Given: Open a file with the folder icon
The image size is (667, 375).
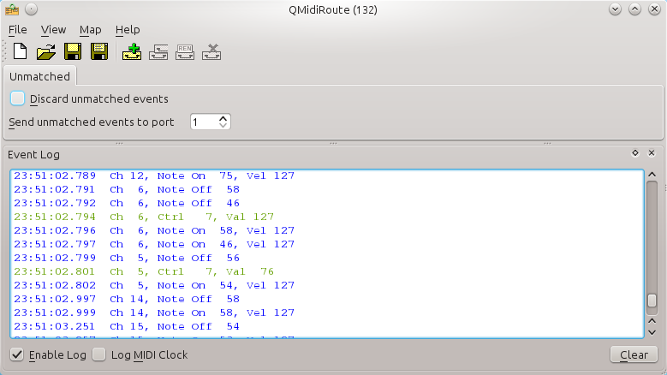Looking at the screenshot, I should point(46,52).
